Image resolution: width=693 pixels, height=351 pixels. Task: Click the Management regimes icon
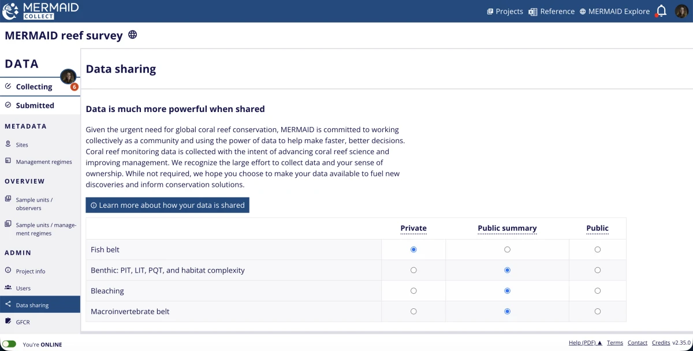[x=8, y=161]
